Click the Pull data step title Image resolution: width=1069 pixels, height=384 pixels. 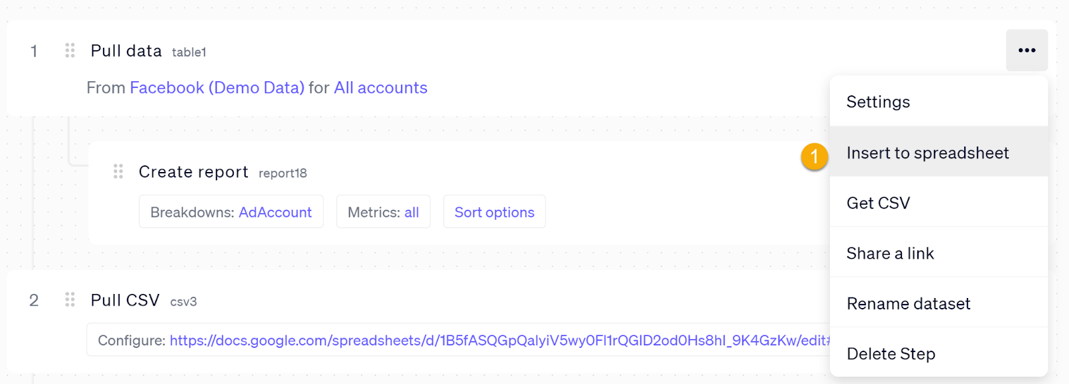click(x=126, y=51)
